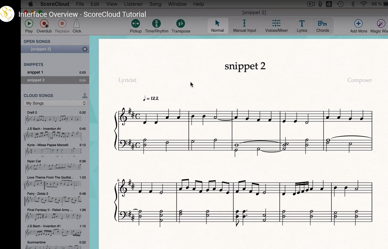Screen dimensions: 388x249
Task: Click the Composer placeholder field
Action: 360,80
